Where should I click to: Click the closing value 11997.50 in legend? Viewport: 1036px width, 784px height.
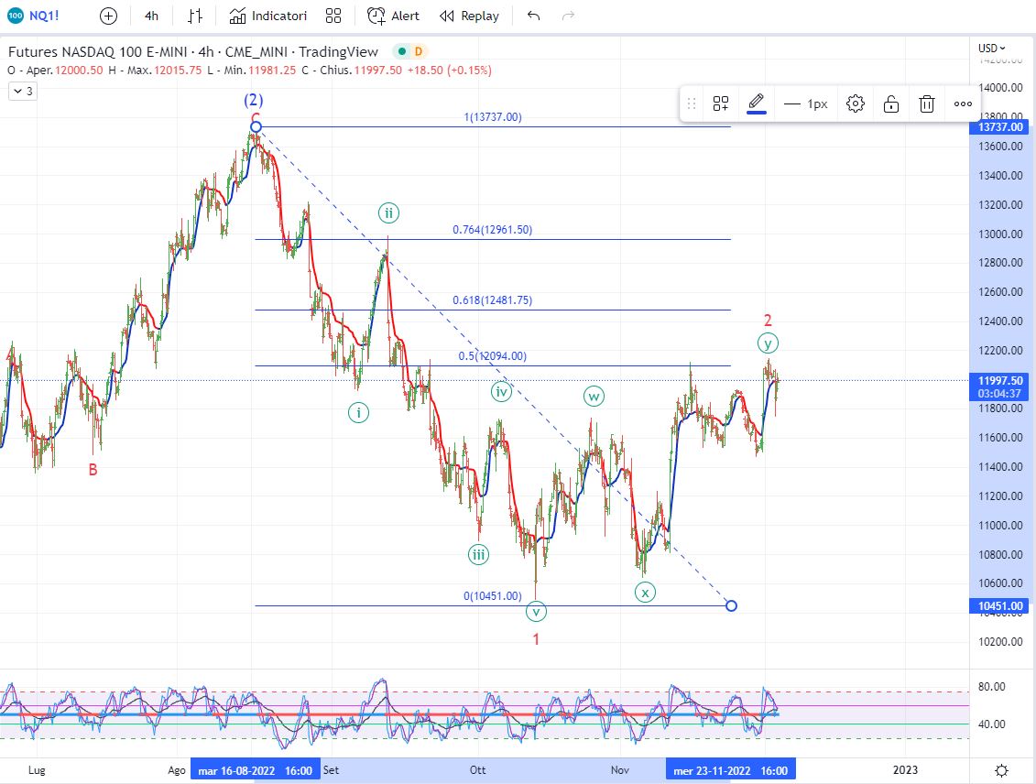(x=378, y=70)
